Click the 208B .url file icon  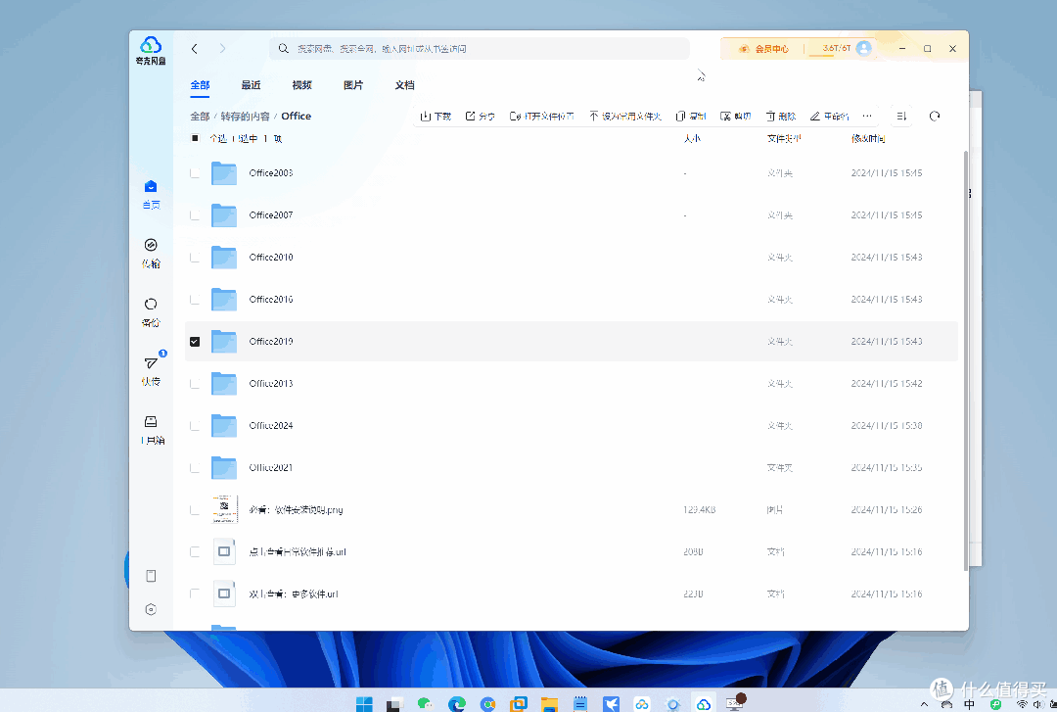tap(224, 552)
